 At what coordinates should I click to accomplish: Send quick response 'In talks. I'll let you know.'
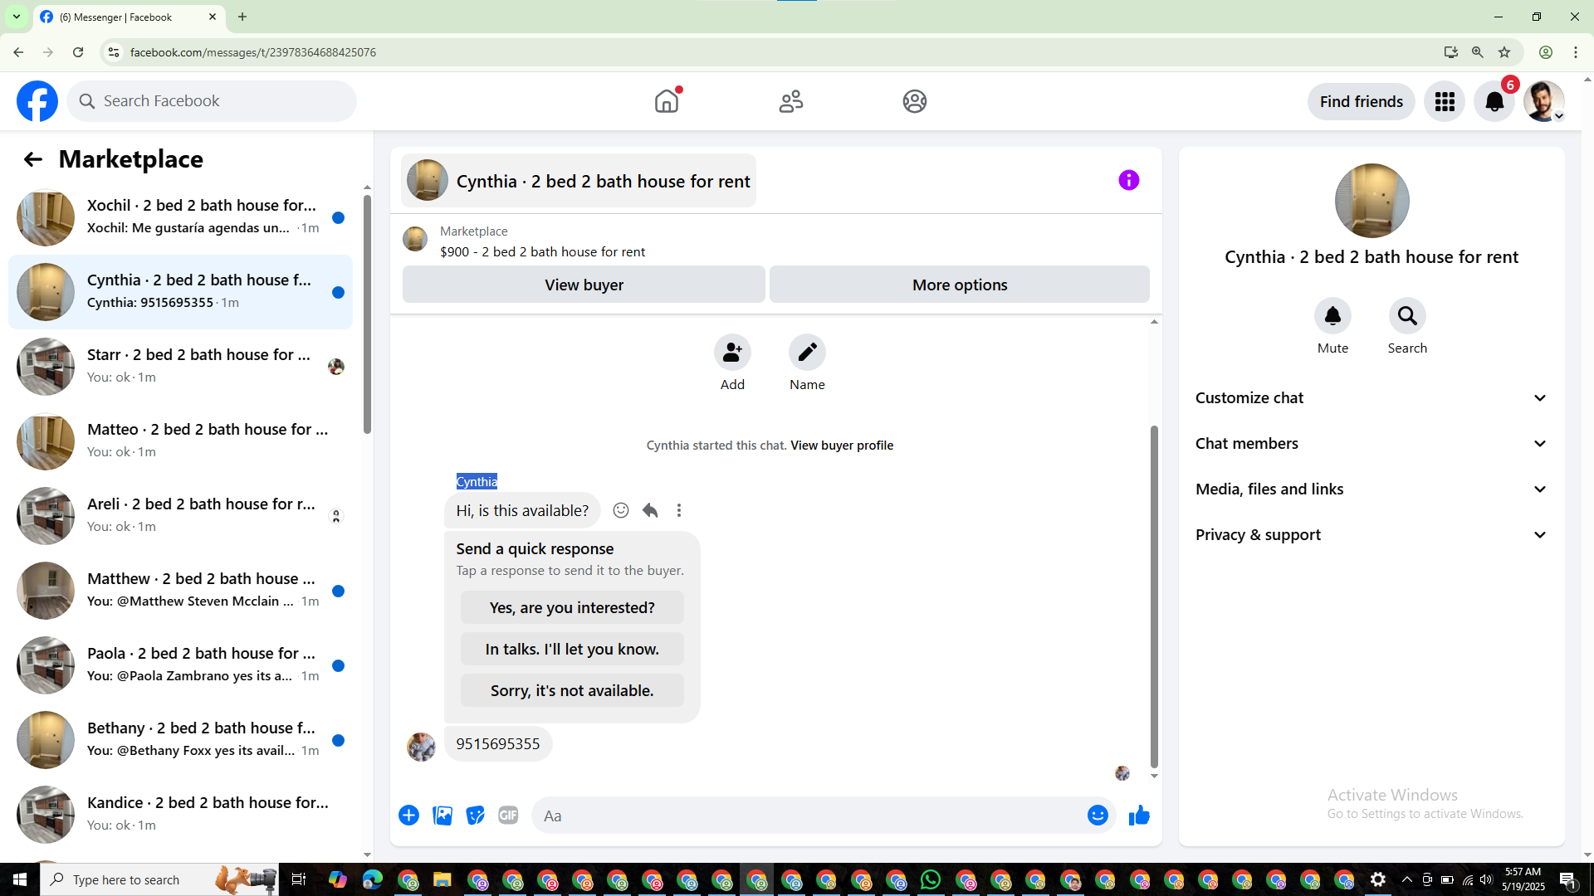click(572, 649)
